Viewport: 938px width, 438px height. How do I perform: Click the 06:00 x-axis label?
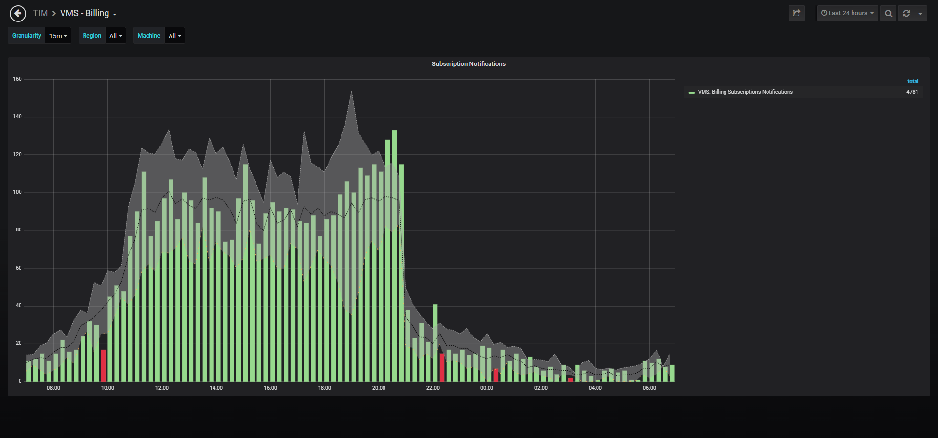(649, 388)
